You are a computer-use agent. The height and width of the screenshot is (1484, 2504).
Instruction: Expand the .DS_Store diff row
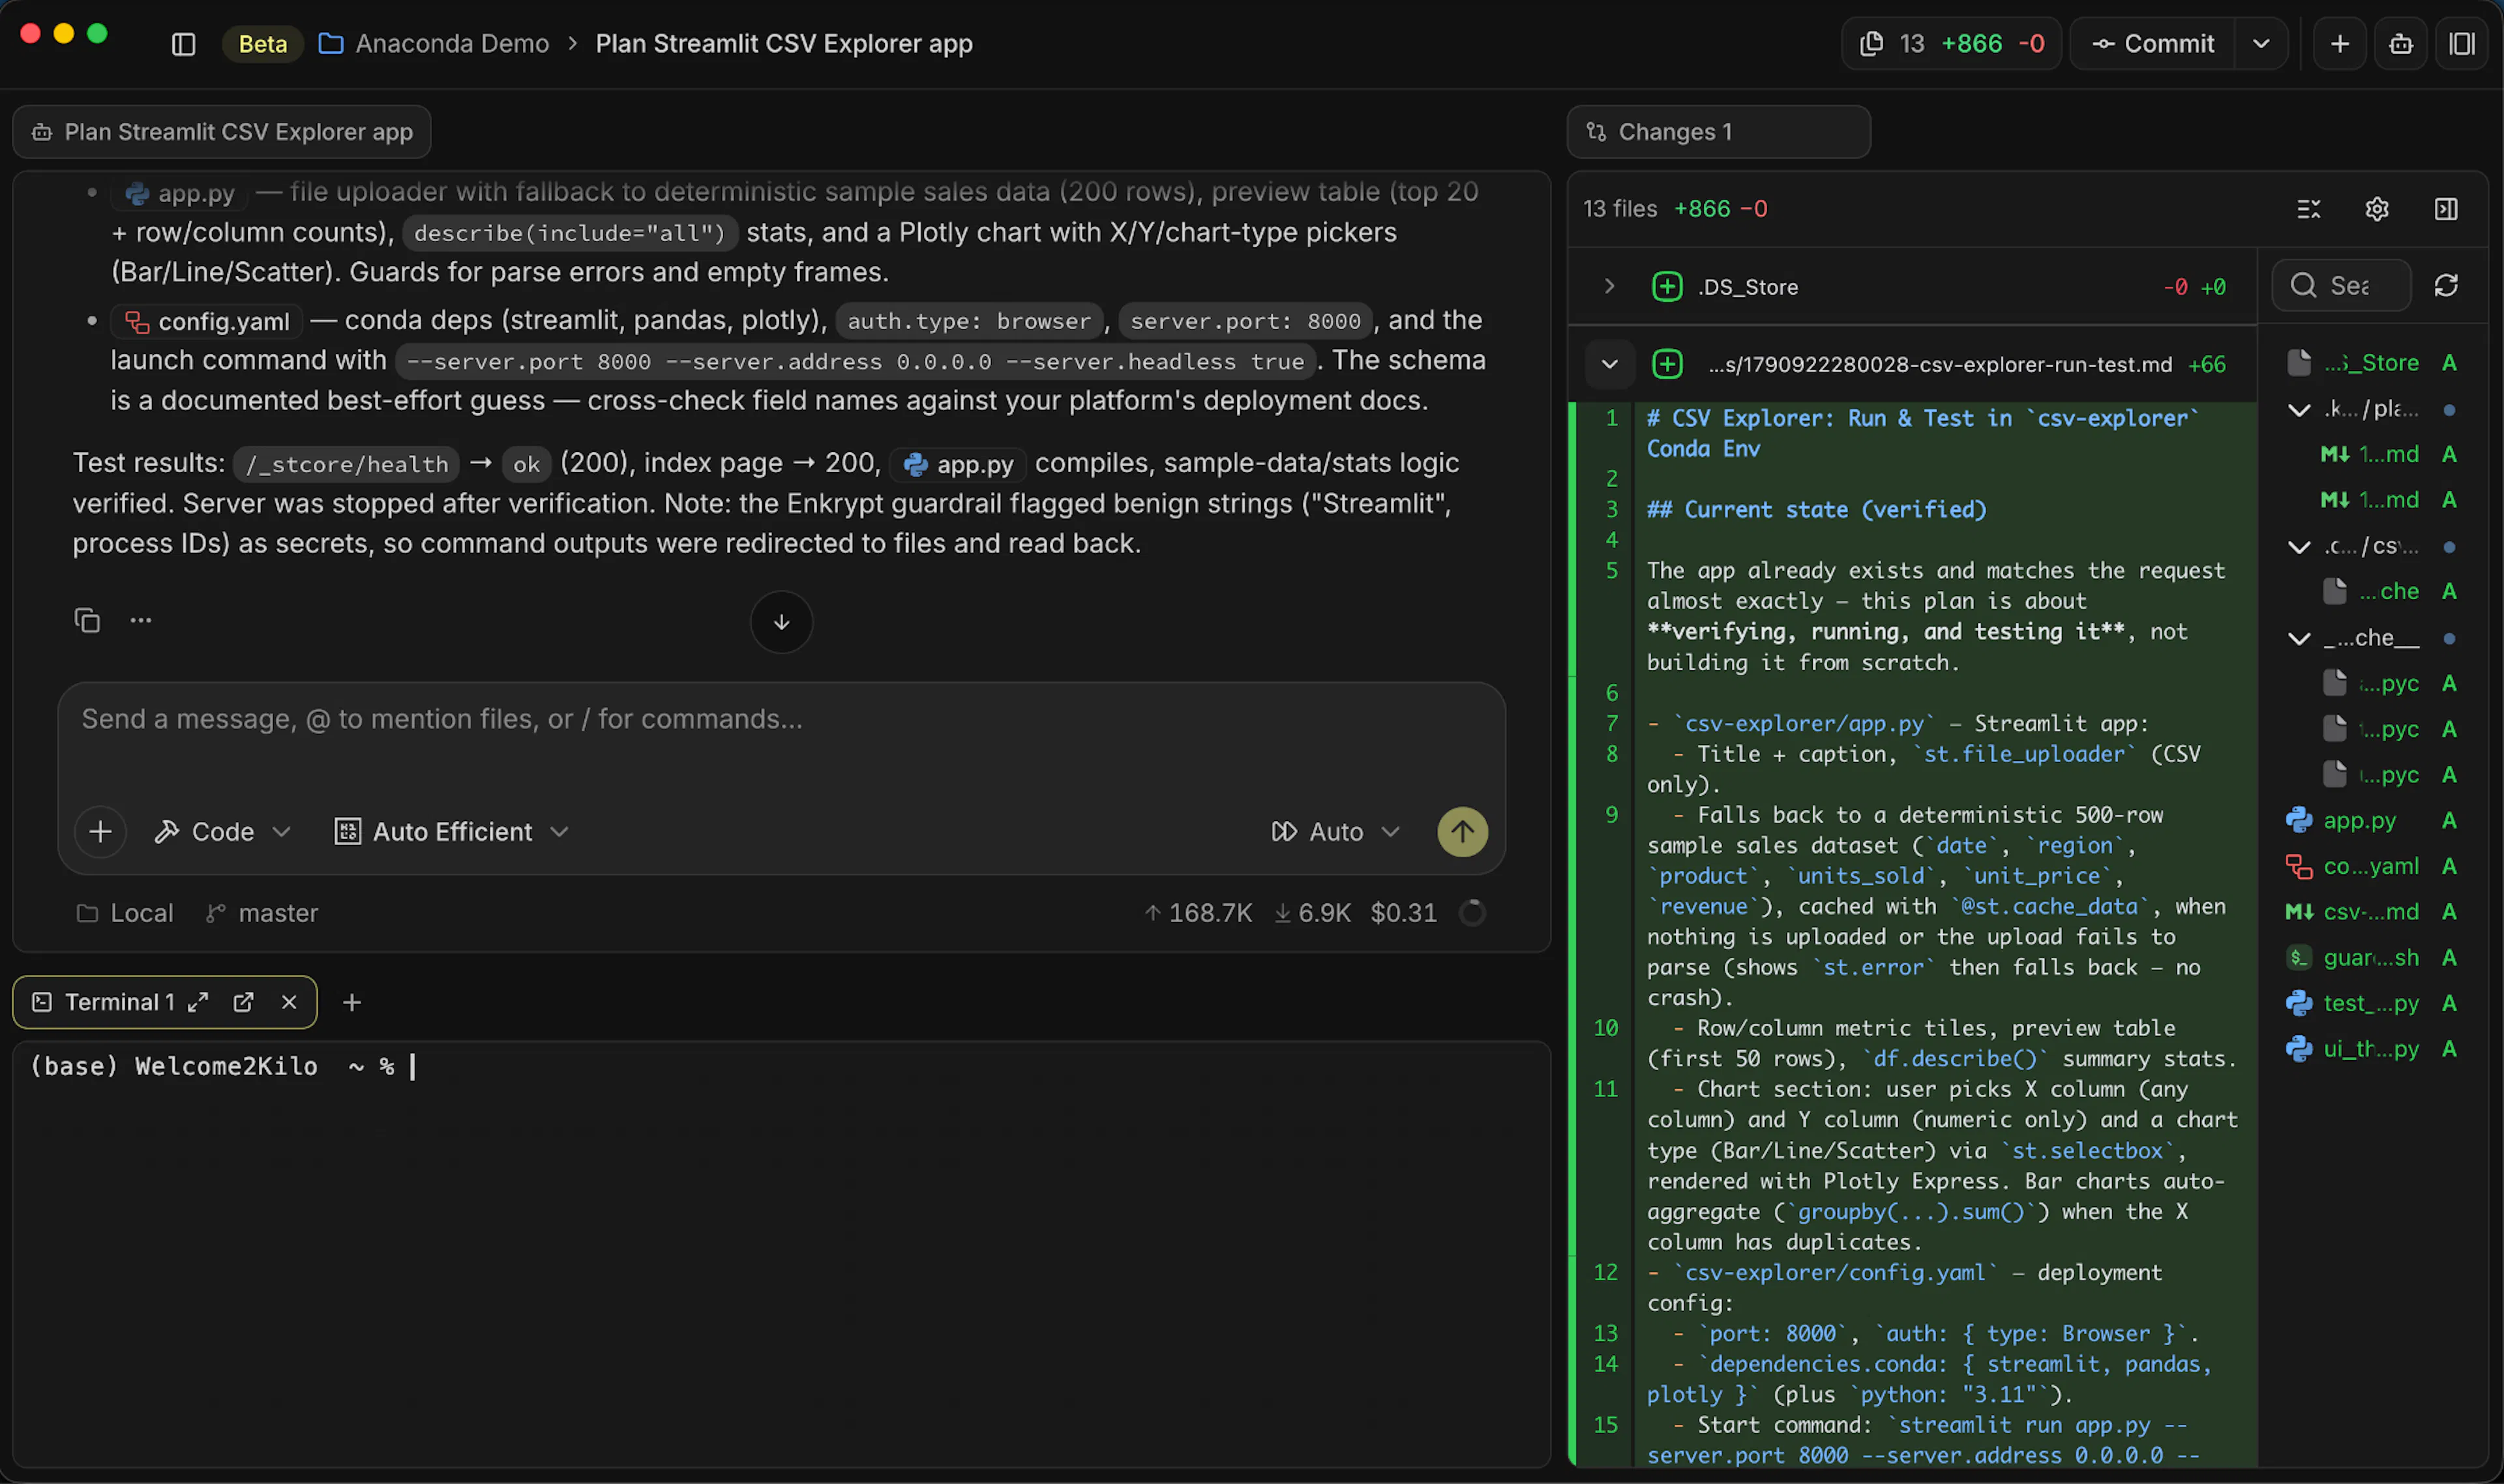click(1610, 287)
